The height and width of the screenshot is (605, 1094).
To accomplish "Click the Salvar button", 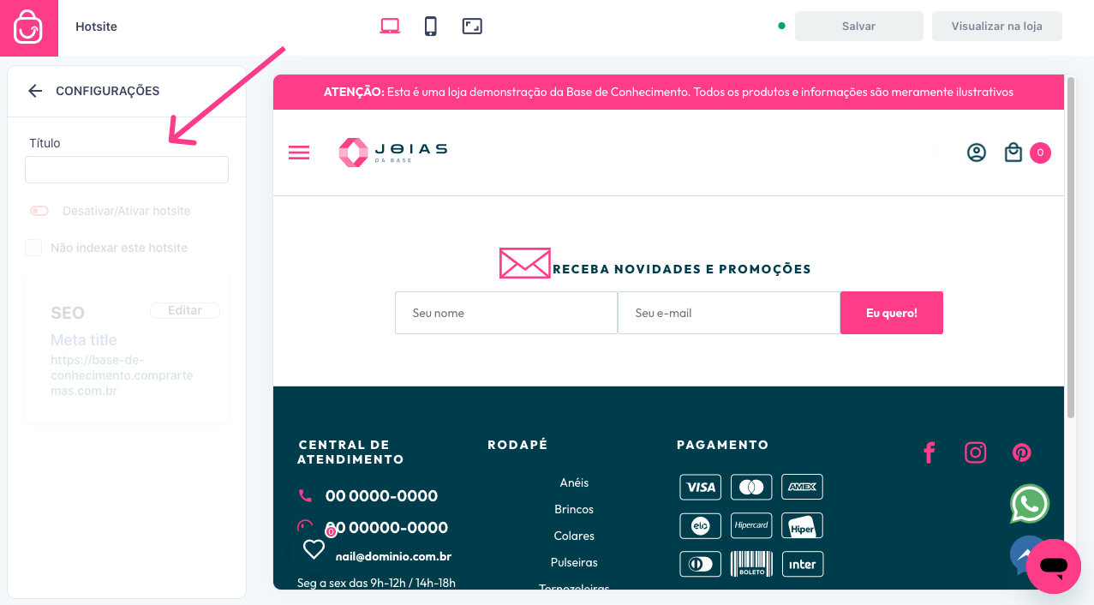I will click(859, 26).
